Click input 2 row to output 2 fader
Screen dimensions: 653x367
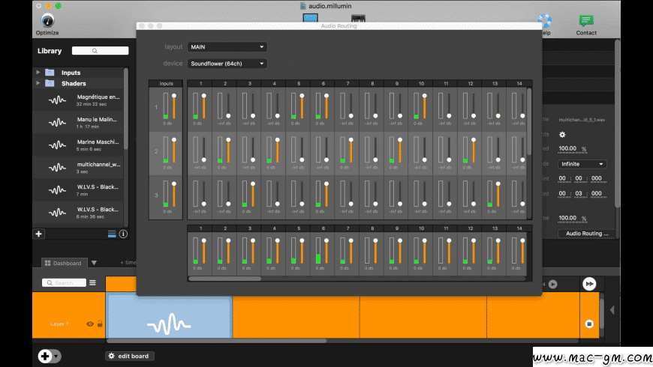click(228, 151)
